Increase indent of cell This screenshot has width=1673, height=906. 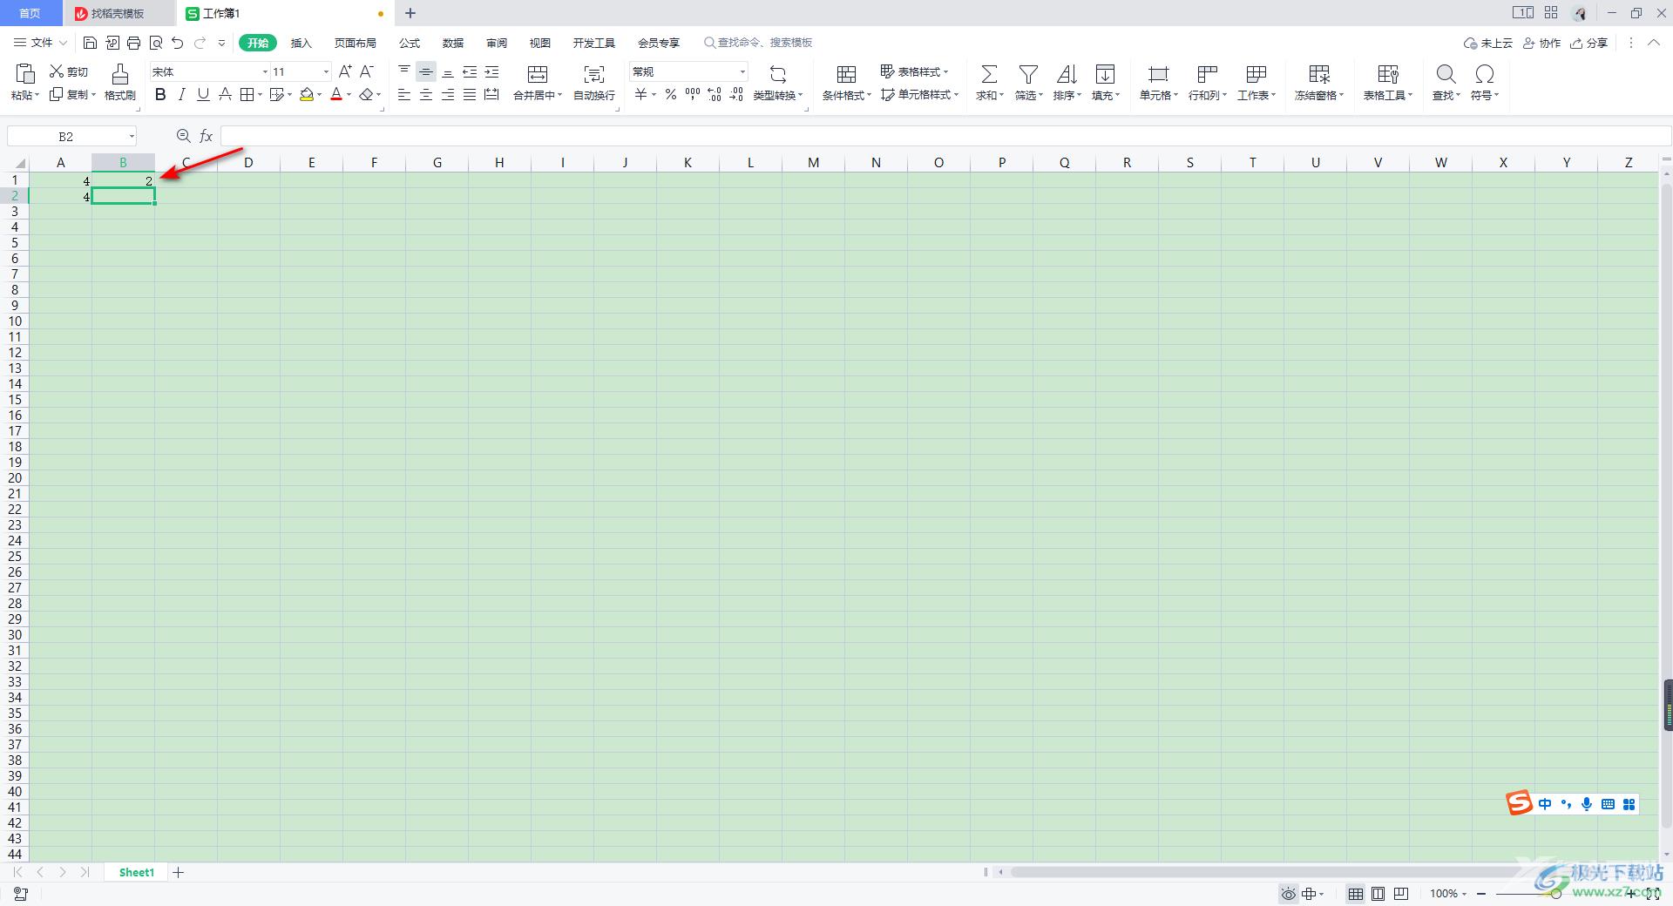tap(491, 71)
